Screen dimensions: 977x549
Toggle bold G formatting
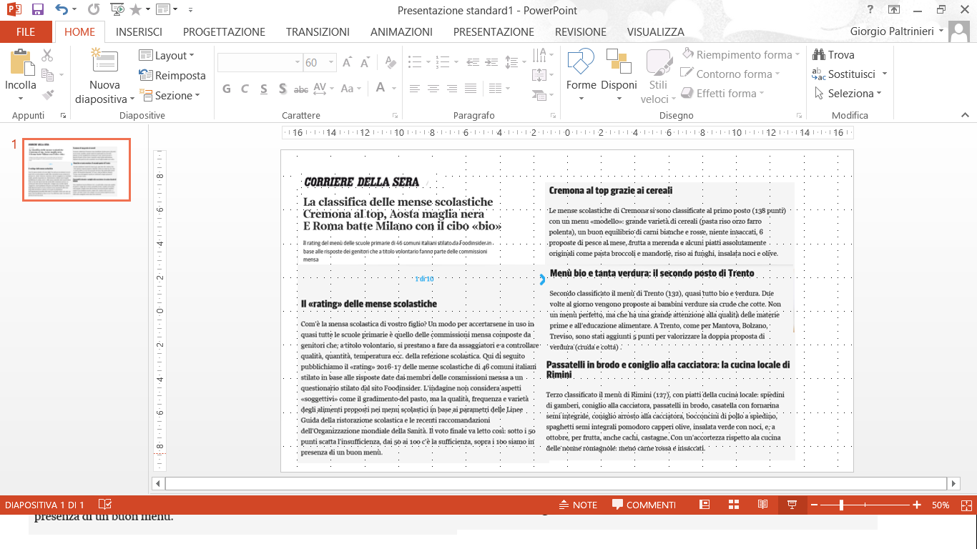227,89
